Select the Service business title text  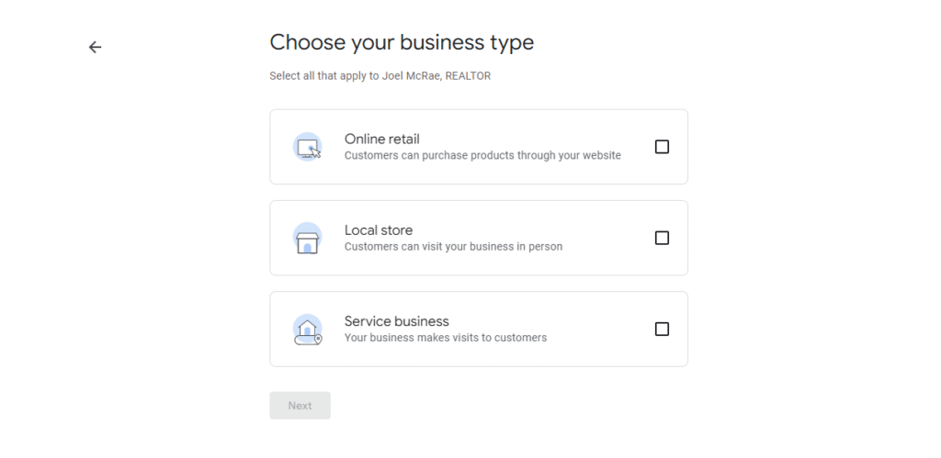pos(396,321)
